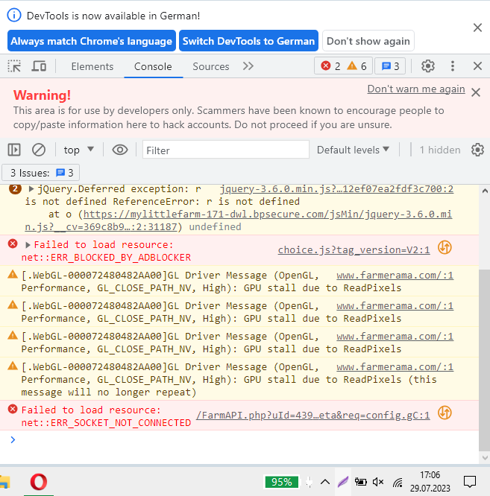Viewport: 490px width, 496px height.
Task: Click network icon beside choice.js error
Action: click(445, 247)
